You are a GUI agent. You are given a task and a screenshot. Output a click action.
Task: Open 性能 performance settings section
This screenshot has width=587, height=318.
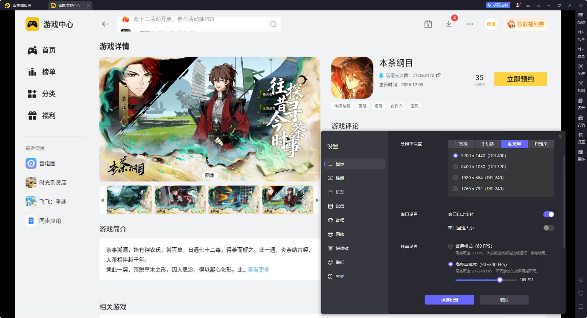tap(355, 178)
